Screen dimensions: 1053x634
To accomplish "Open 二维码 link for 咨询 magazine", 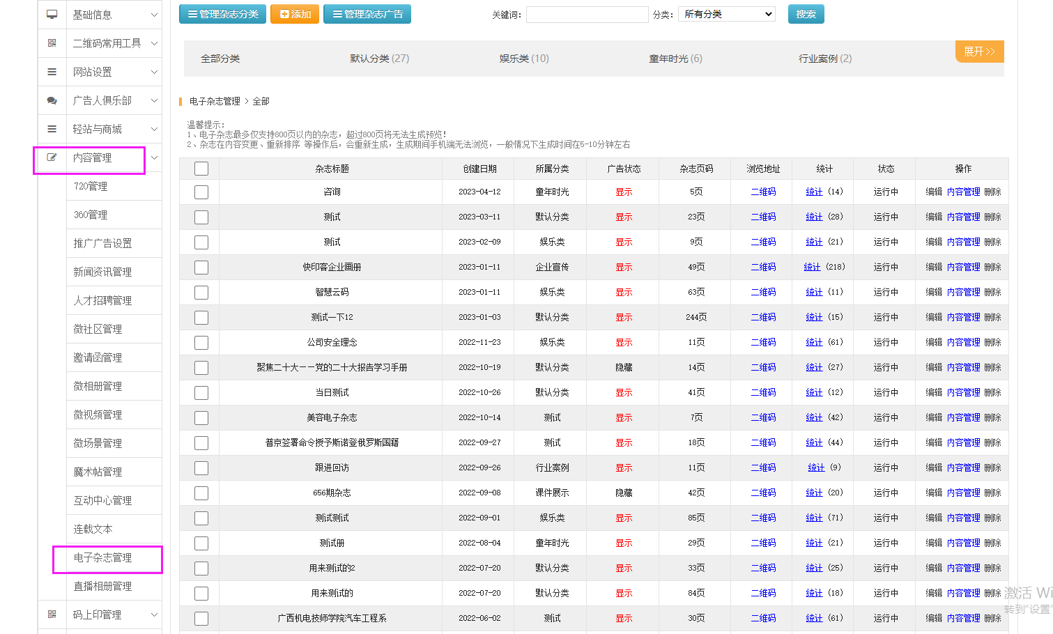I will pyautogui.click(x=763, y=192).
